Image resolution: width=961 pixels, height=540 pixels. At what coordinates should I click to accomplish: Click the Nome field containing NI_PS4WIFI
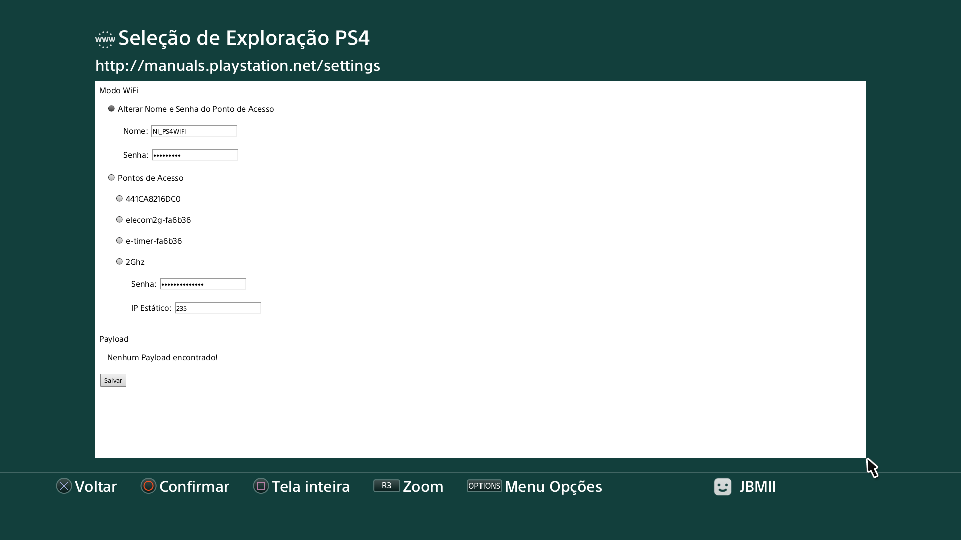click(x=194, y=131)
